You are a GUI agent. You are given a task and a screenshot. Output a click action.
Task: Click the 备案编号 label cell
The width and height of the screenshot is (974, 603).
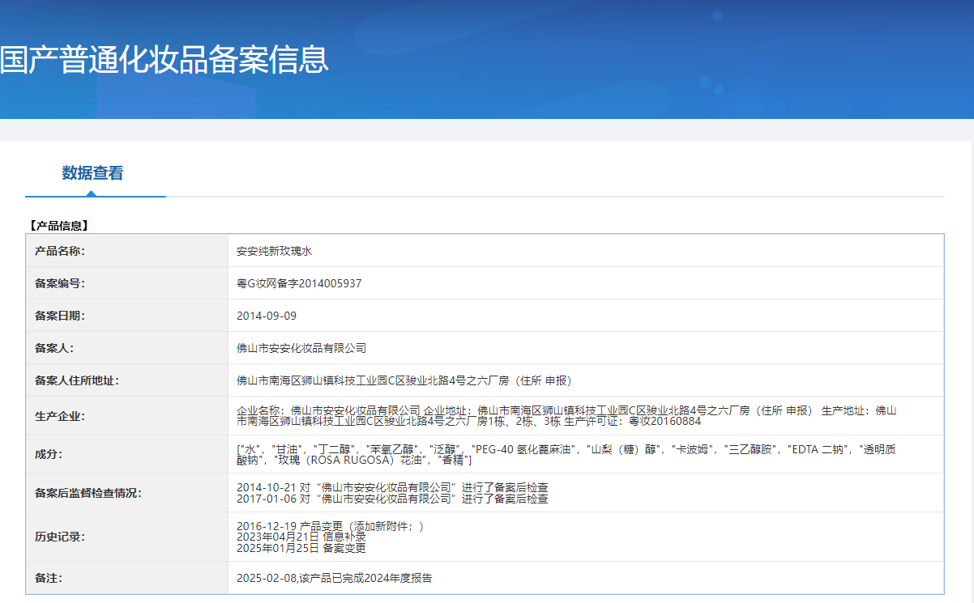tap(127, 283)
